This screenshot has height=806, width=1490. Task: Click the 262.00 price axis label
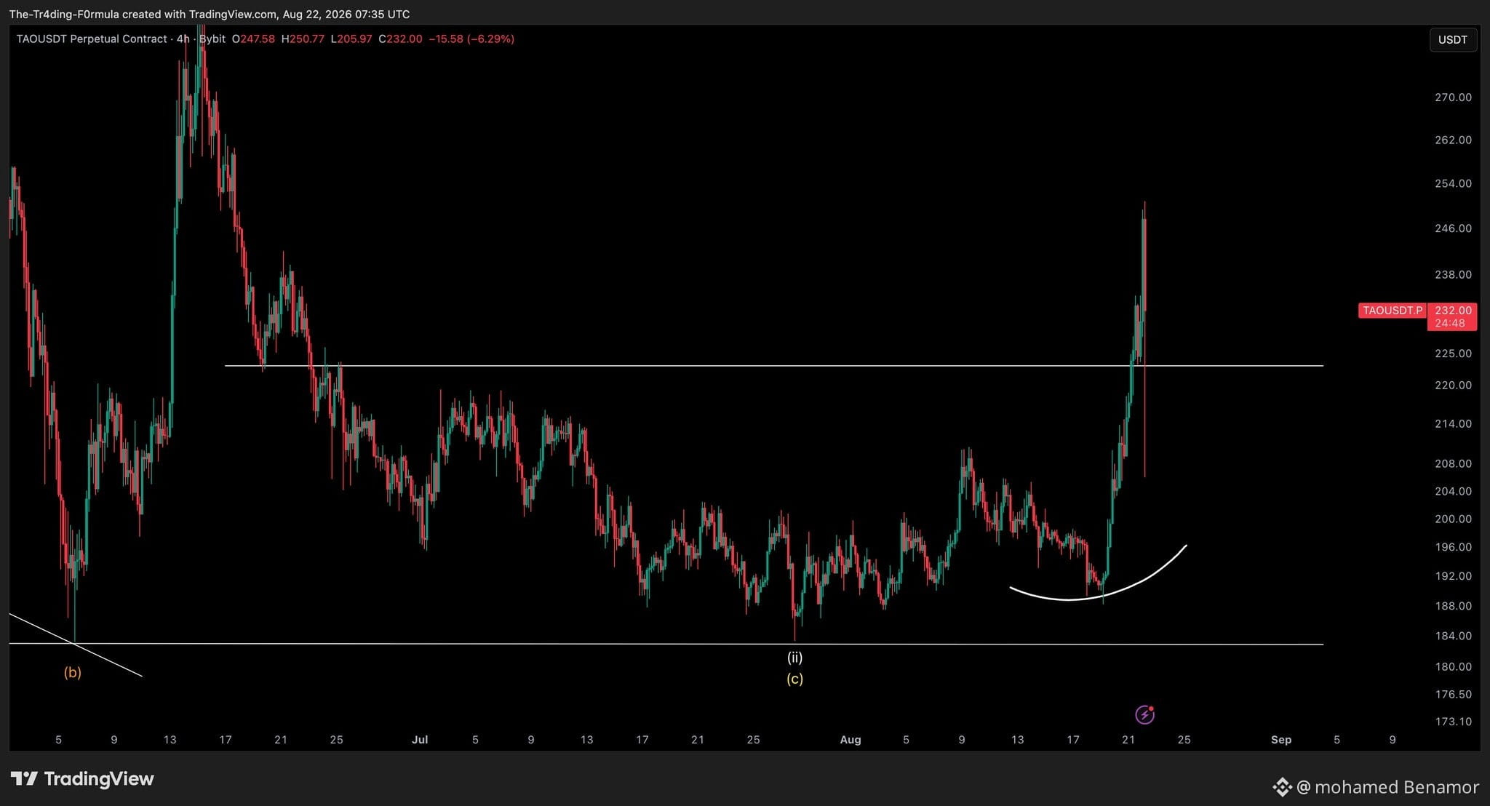(1453, 140)
